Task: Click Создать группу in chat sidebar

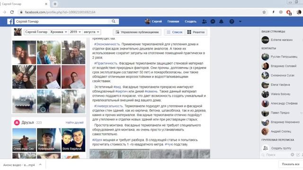Action: (281, 148)
